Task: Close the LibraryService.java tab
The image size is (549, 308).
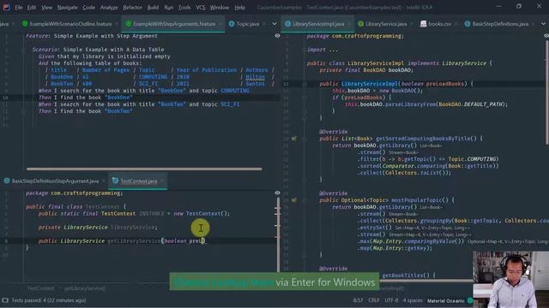Action: pos(412,24)
